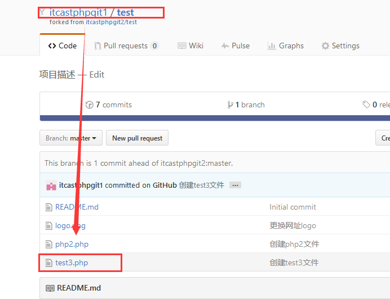Open the Settings tab

(x=340, y=46)
